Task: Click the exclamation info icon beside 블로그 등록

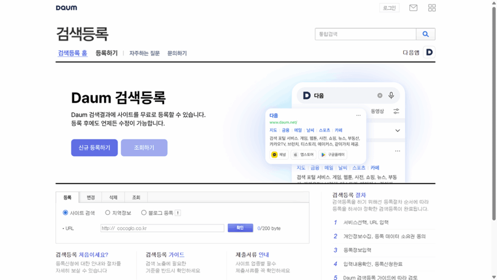Action: (x=178, y=213)
